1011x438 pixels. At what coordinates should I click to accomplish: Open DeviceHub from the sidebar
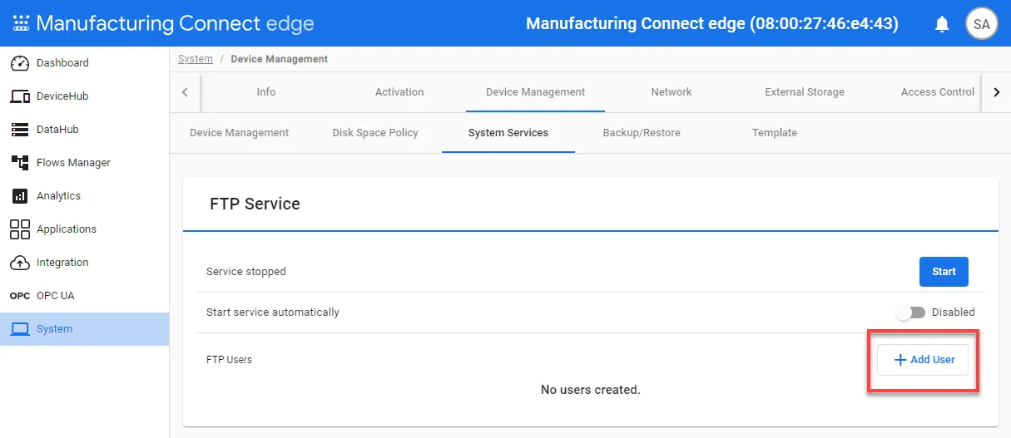84,96
